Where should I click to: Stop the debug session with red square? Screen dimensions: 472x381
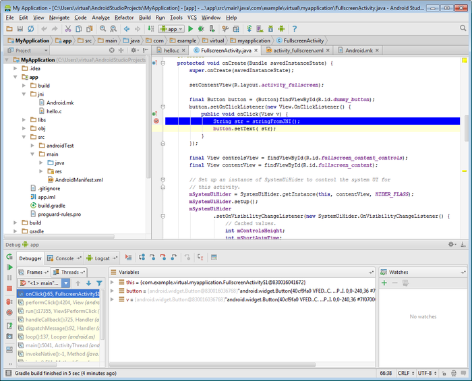coord(9,289)
